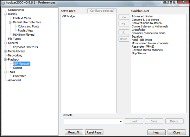Click the Reset Page button
The image size is (190, 137).
tap(94, 132)
